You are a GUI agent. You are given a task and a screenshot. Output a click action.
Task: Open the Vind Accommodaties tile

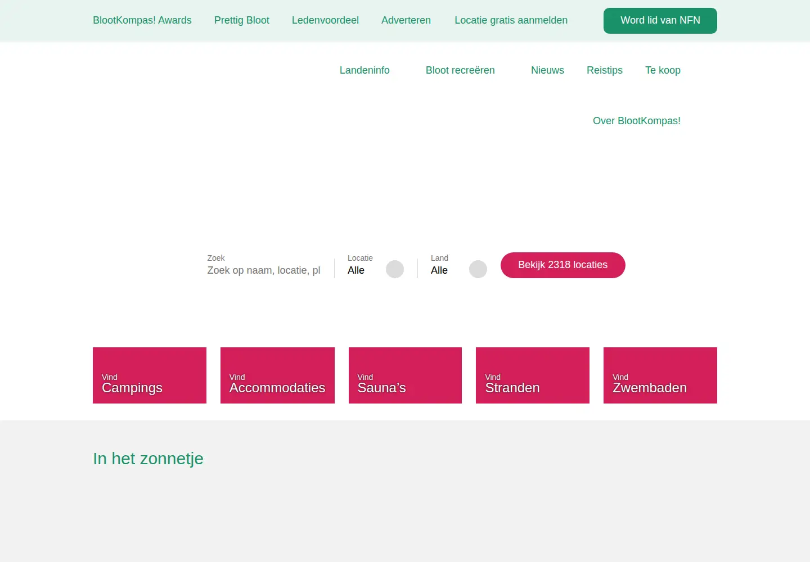click(x=277, y=375)
